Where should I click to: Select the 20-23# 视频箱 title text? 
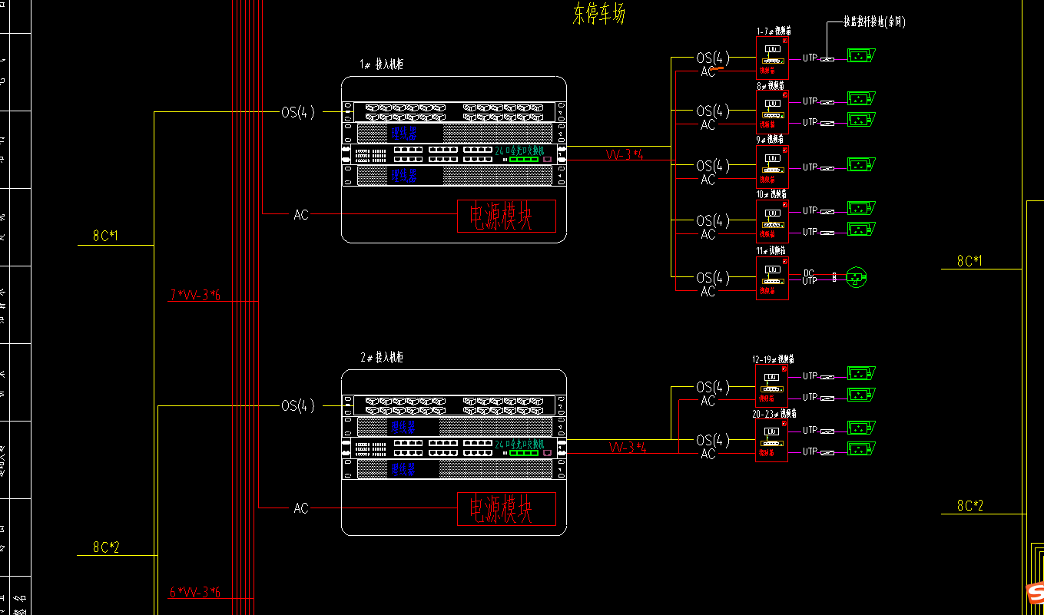pyautogui.click(x=773, y=414)
